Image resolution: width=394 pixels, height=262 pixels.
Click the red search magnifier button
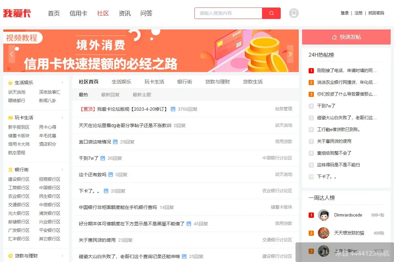coord(271,13)
